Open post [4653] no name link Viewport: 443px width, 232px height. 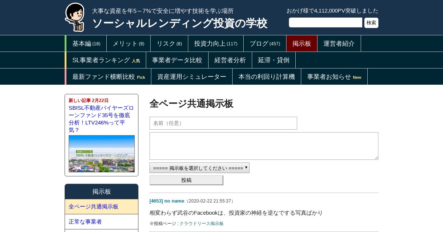(167, 201)
